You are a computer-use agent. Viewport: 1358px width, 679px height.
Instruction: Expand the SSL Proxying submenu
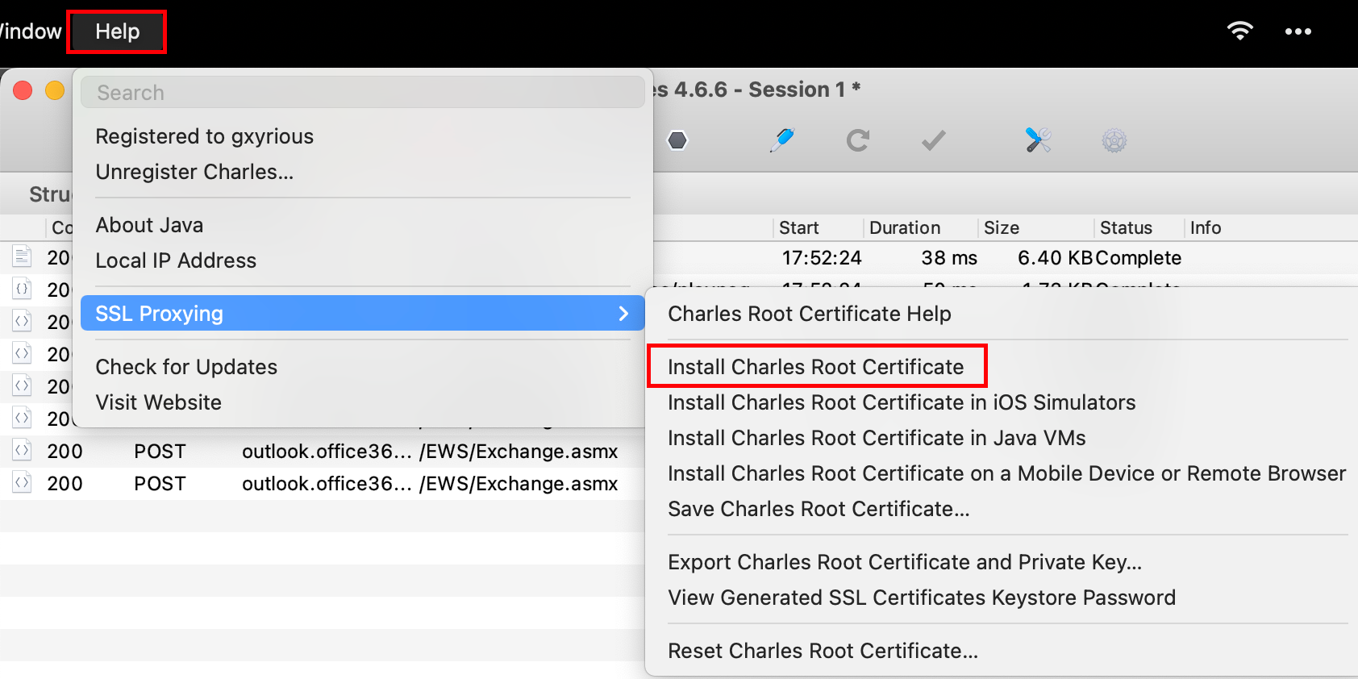click(x=362, y=313)
